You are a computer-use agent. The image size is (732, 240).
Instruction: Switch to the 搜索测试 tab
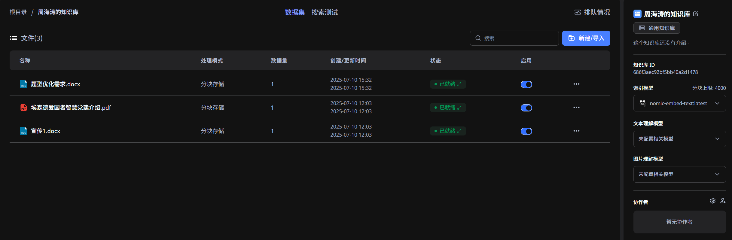[325, 12]
